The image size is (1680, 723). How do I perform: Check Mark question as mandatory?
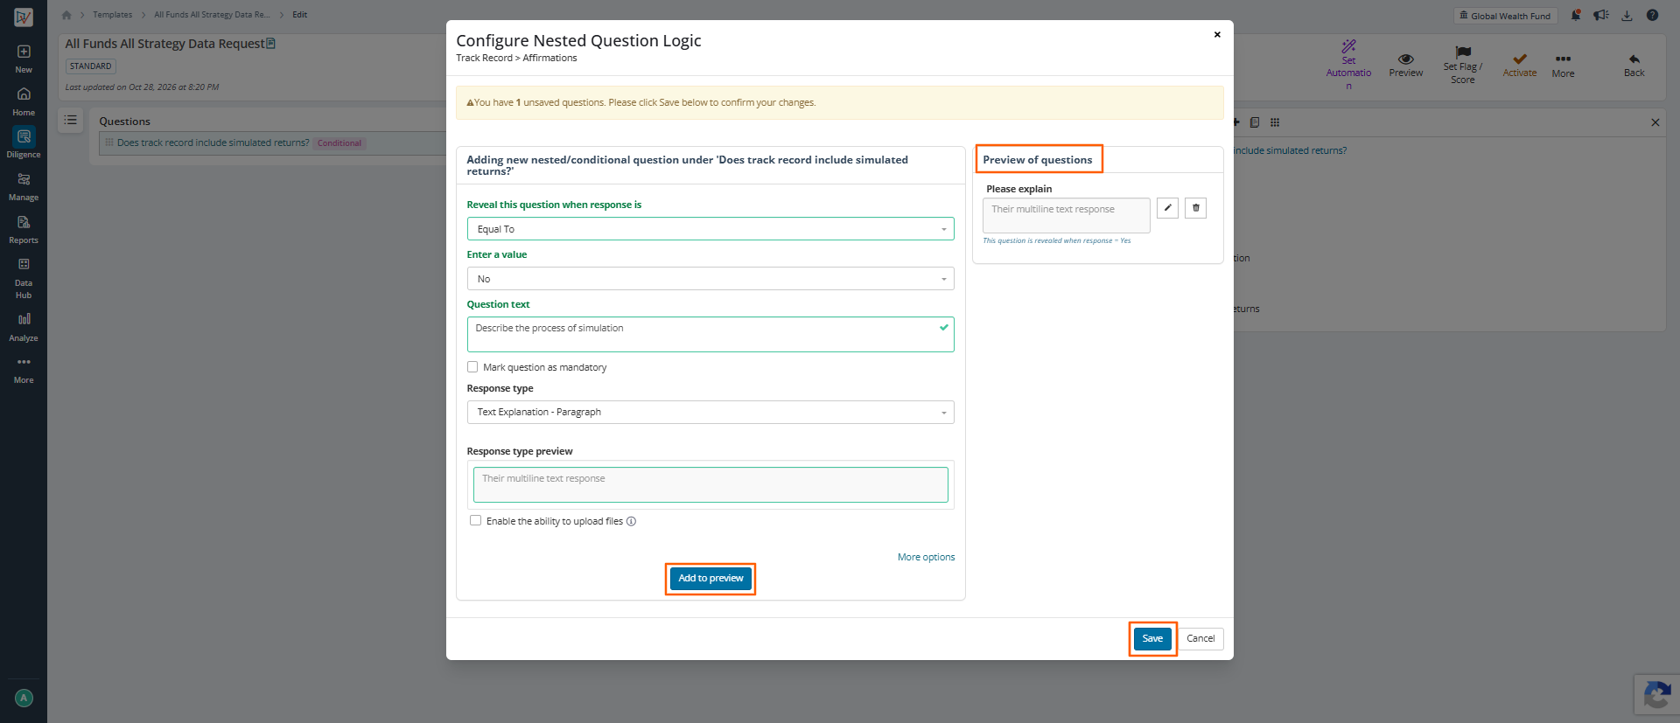pos(472,367)
